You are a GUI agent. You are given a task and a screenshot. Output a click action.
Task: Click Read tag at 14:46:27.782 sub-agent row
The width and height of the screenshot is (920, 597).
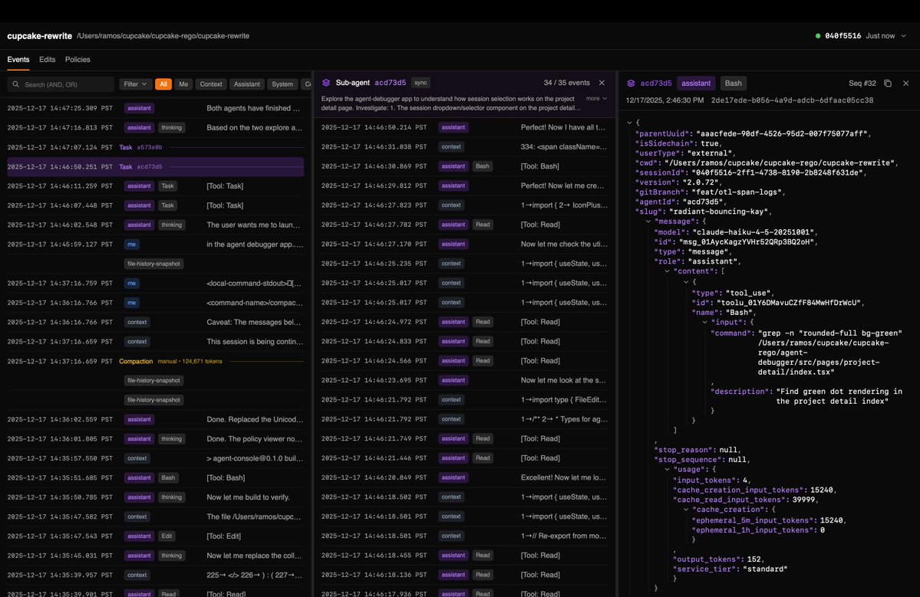(x=483, y=225)
